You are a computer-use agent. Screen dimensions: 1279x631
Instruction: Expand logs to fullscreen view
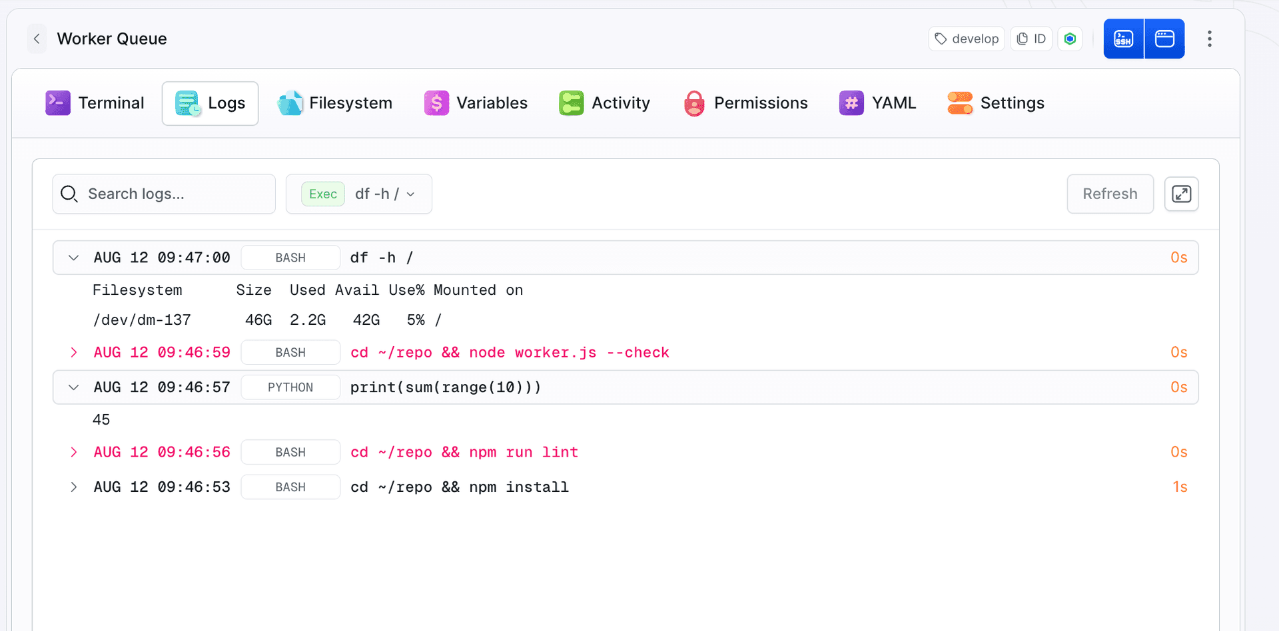1181,194
